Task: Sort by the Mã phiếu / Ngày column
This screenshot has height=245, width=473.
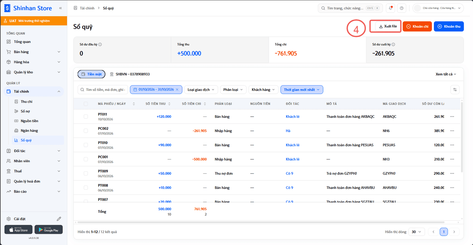Action: 133,104
